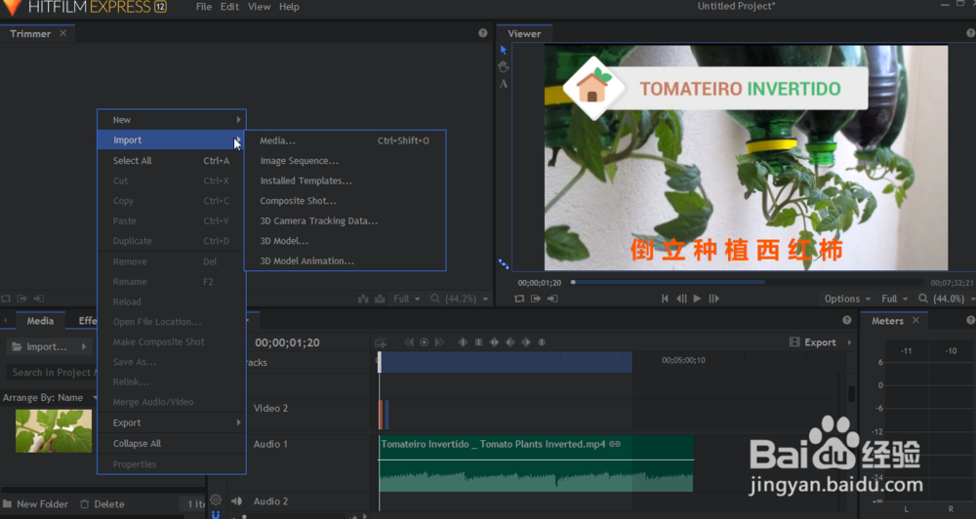Select Tomateiro Invertido audio clip
The image size is (976, 519).
coord(536,463)
